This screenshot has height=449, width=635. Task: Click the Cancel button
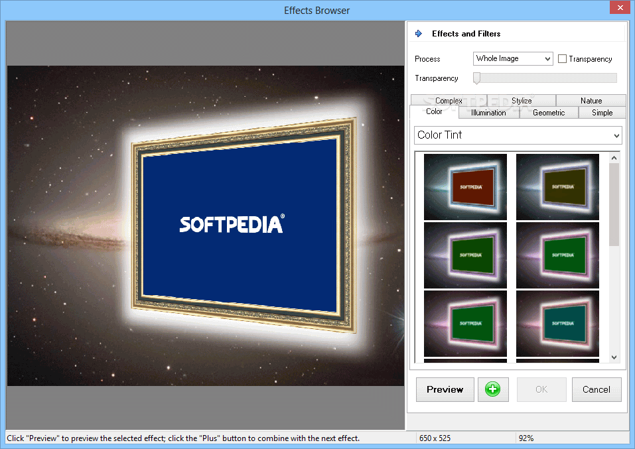597,389
